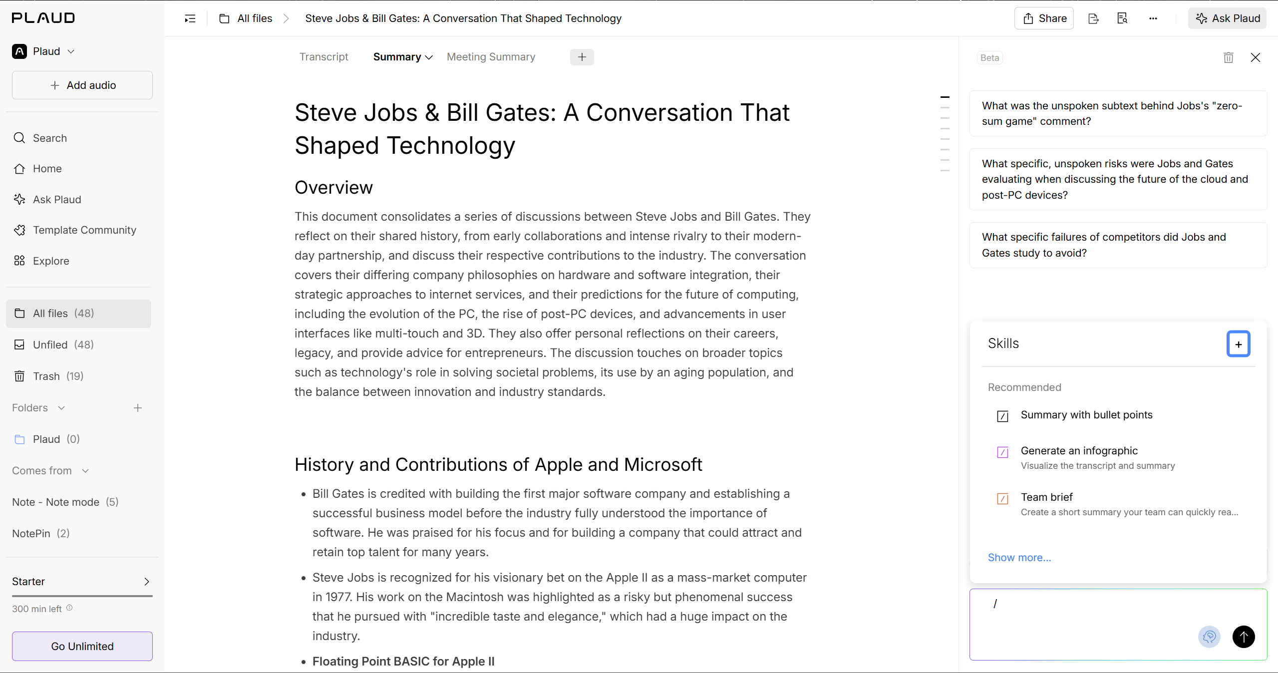The height and width of the screenshot is (673, 1278).
Task: Open the find in transcript icon
Action: pyautogui.click(x=1122, y=18)
